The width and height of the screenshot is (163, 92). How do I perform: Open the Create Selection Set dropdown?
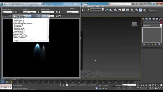pos(97,9)
